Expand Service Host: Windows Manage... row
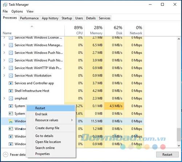182x162 pixels. click(x=4, y=45)
